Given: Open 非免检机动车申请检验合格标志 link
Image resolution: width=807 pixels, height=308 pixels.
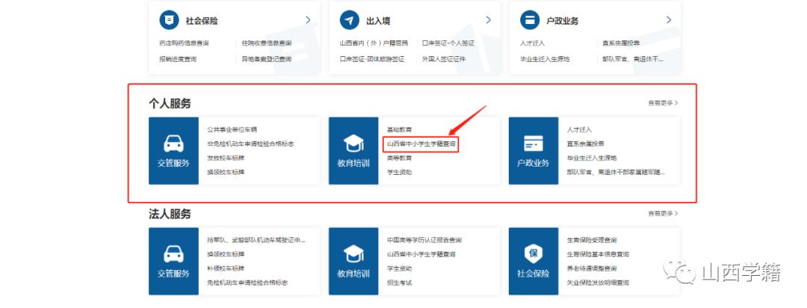Looking at the screenshot, I should click(250, 144).
